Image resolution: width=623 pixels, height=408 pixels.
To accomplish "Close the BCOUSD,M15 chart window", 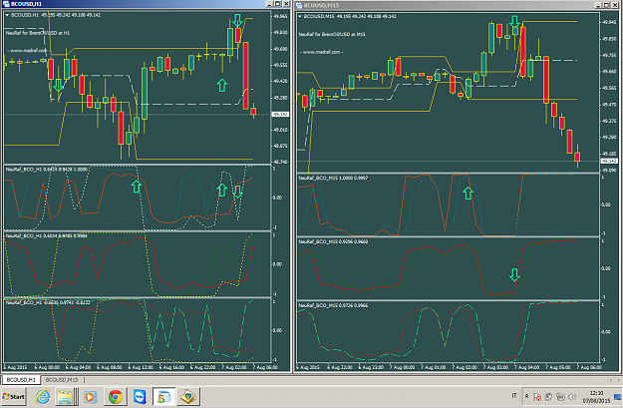I will coord(615,5).
